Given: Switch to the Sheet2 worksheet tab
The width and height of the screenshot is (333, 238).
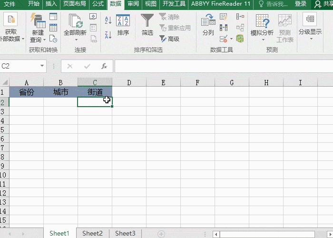Looking at the screenshot, I should [x=92, y=233].
